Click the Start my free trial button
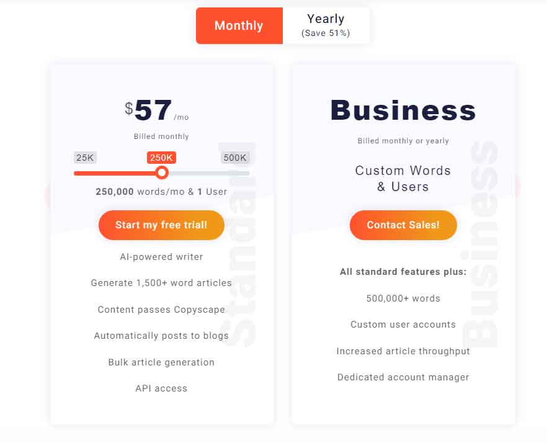547x443 pixels. tap(161, 225)
